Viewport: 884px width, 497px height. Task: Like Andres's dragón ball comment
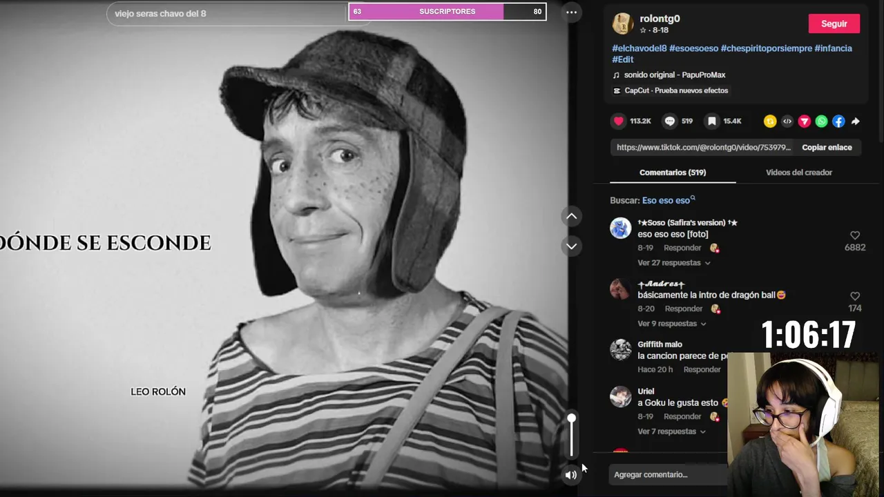point(855,296)
